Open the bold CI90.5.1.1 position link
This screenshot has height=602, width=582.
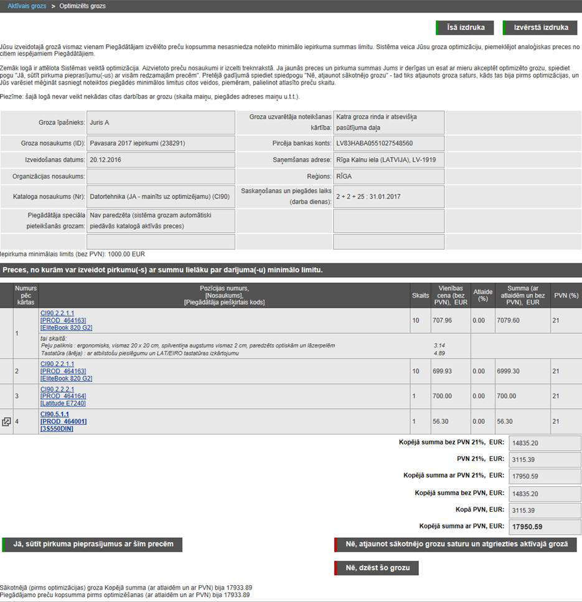54,414
